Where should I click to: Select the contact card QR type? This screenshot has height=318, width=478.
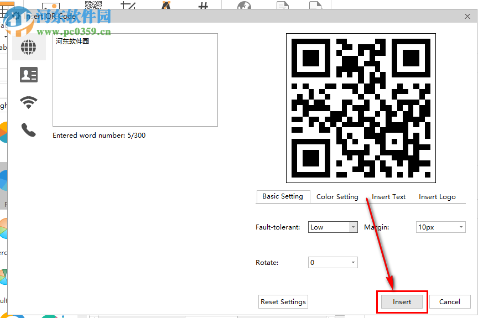[29, 75]
